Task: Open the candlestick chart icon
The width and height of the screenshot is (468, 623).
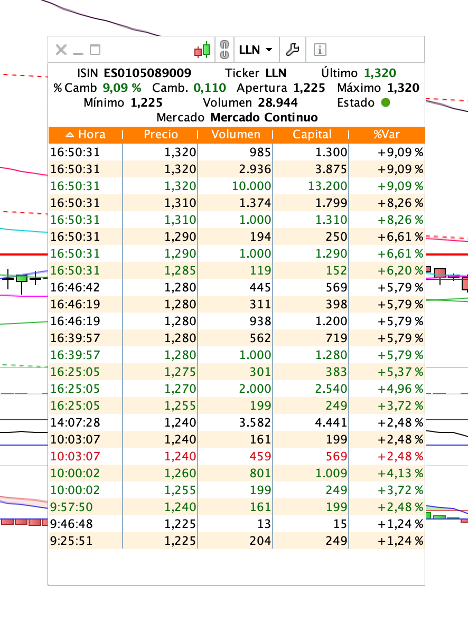Action: [x=202, y=50]
